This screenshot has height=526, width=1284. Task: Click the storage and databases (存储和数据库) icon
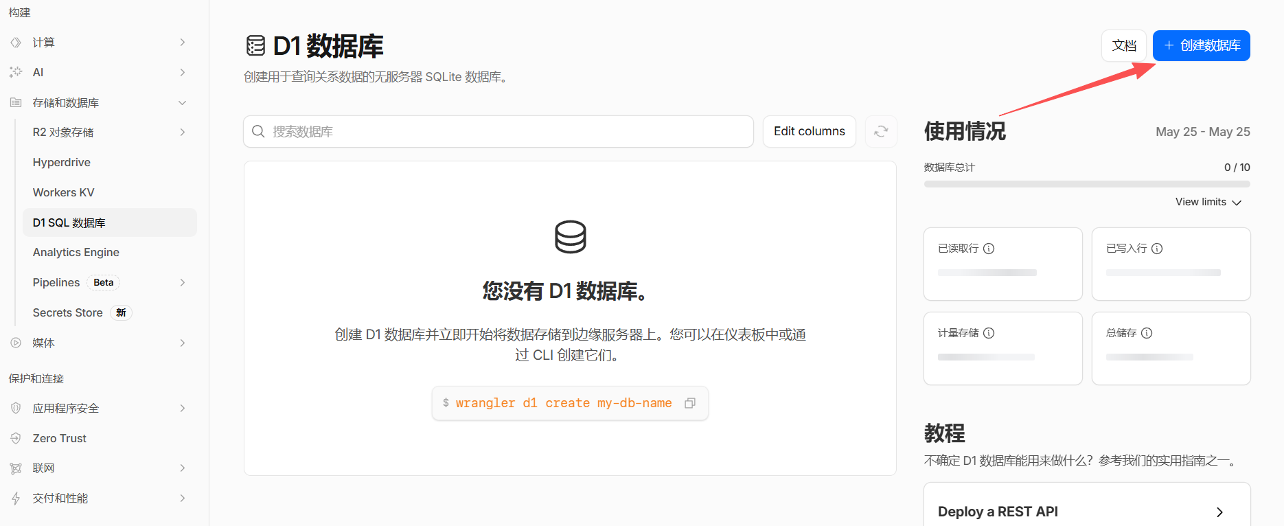coord(16,102)
